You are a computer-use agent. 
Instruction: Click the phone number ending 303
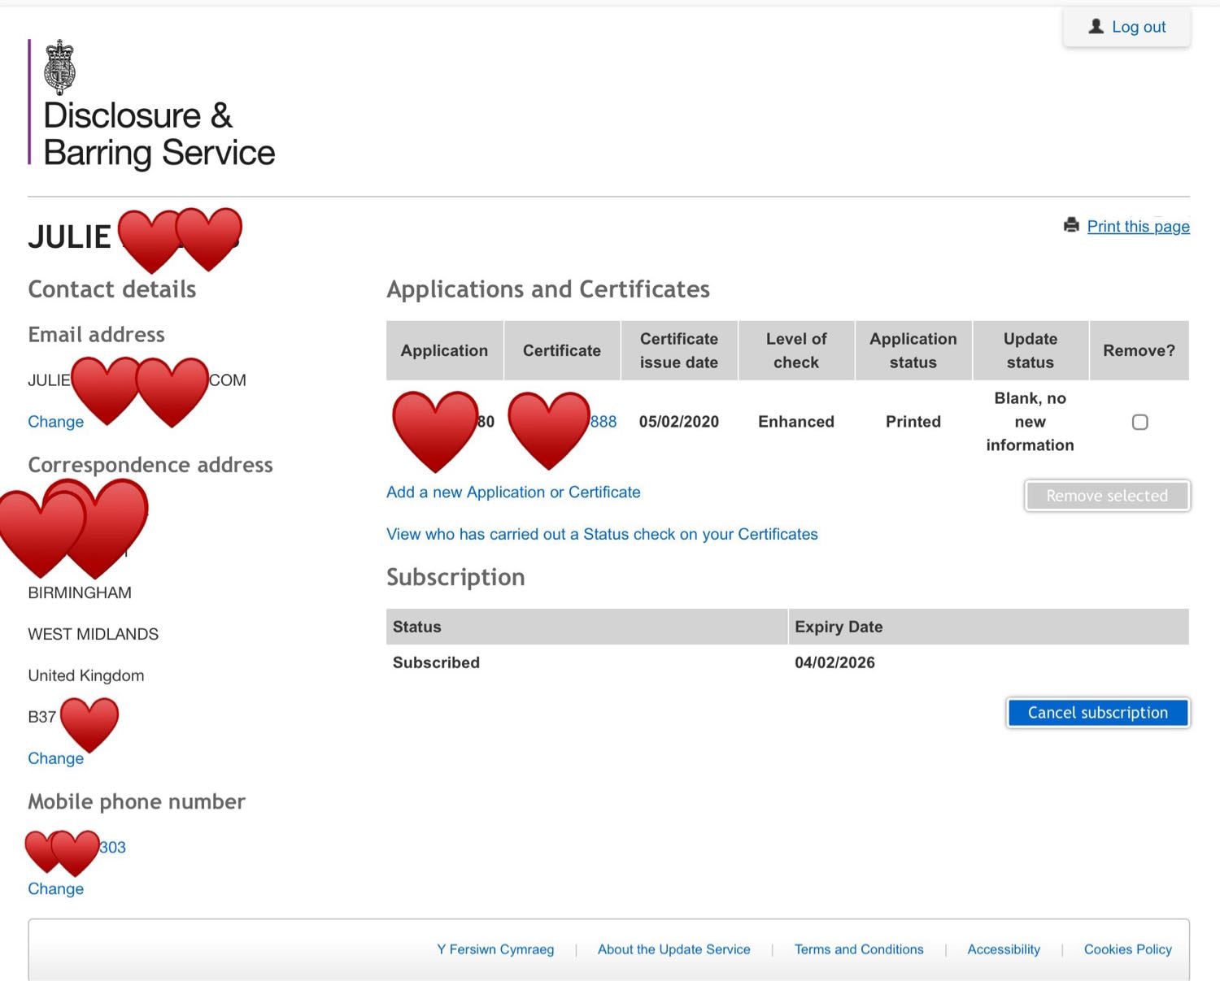click(x=113, y=847)
